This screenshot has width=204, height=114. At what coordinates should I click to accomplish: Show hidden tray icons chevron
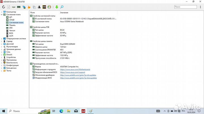[x=165, y=111]
